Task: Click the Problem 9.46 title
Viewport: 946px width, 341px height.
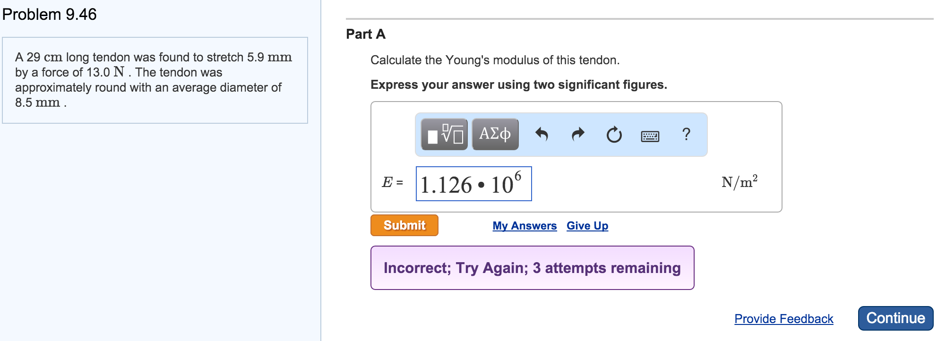Action: (49, 14)
